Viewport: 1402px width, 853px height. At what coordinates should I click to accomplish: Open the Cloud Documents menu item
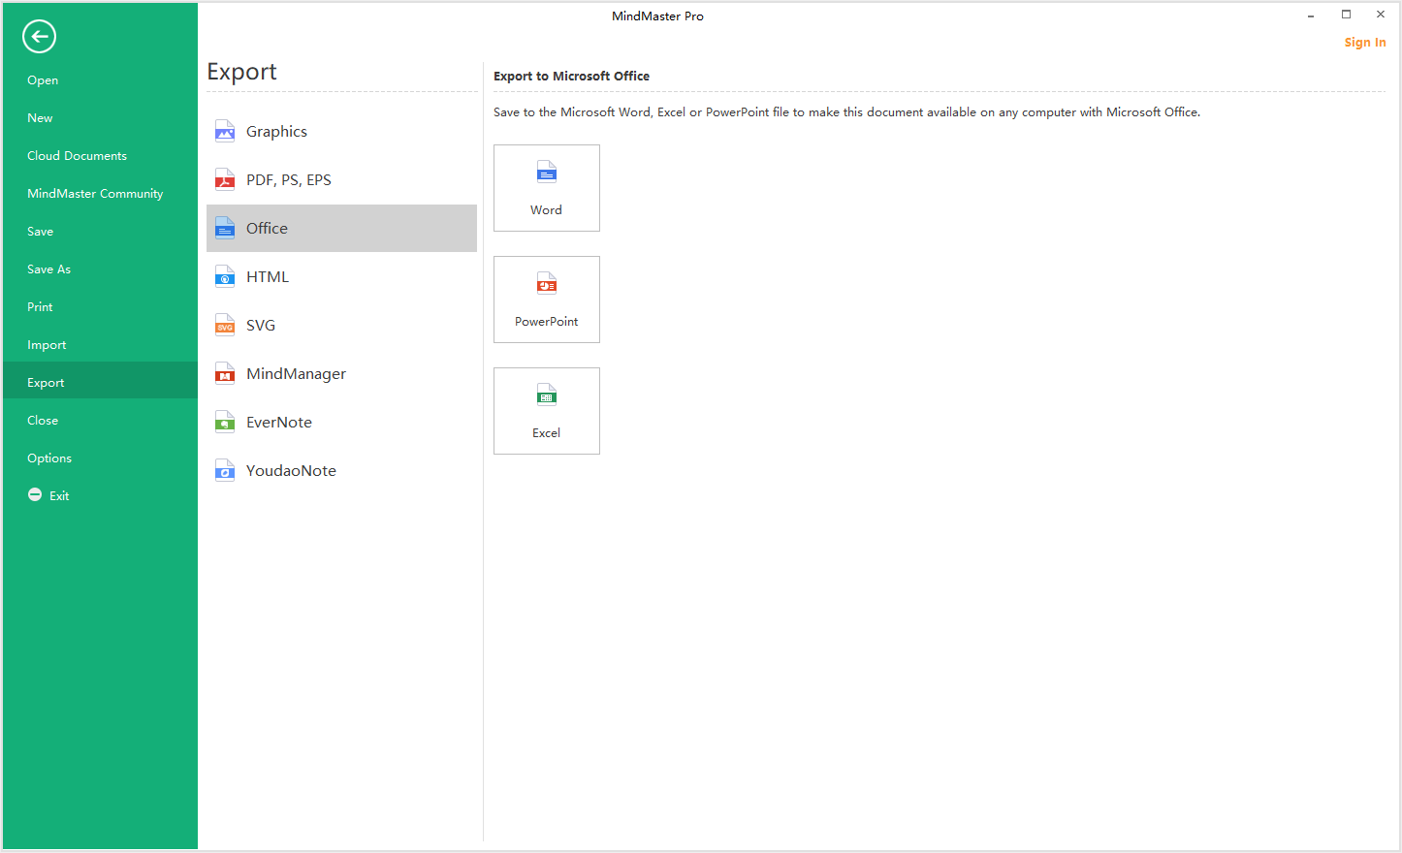tap(77, 156)
